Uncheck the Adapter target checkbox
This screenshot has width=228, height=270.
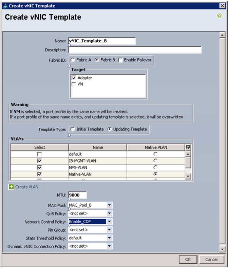coord(74,78)
